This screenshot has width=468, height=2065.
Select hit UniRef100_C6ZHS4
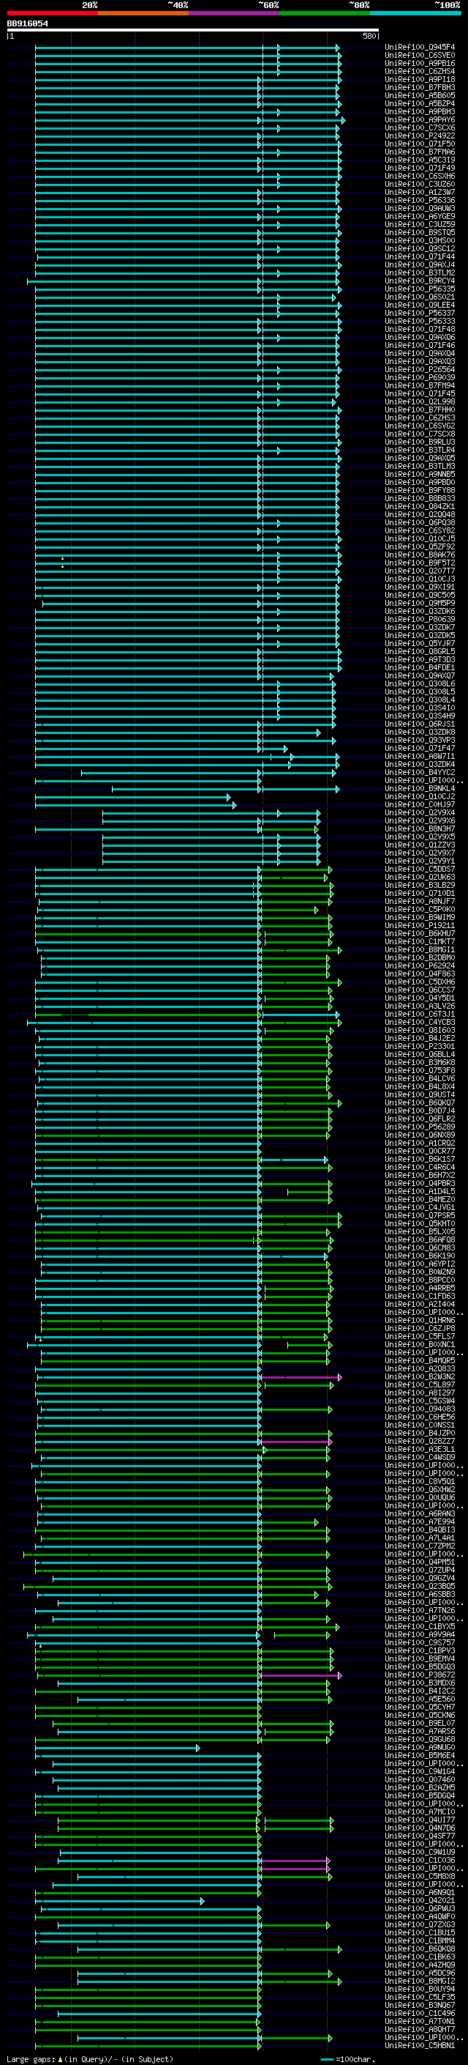420,71
